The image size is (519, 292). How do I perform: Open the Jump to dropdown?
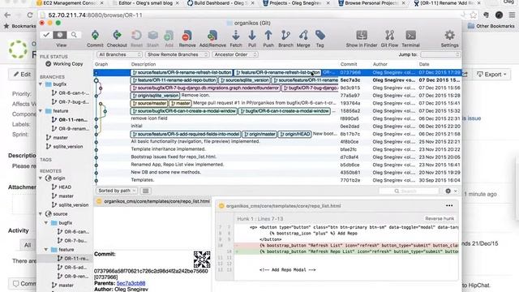coord(440,54)
